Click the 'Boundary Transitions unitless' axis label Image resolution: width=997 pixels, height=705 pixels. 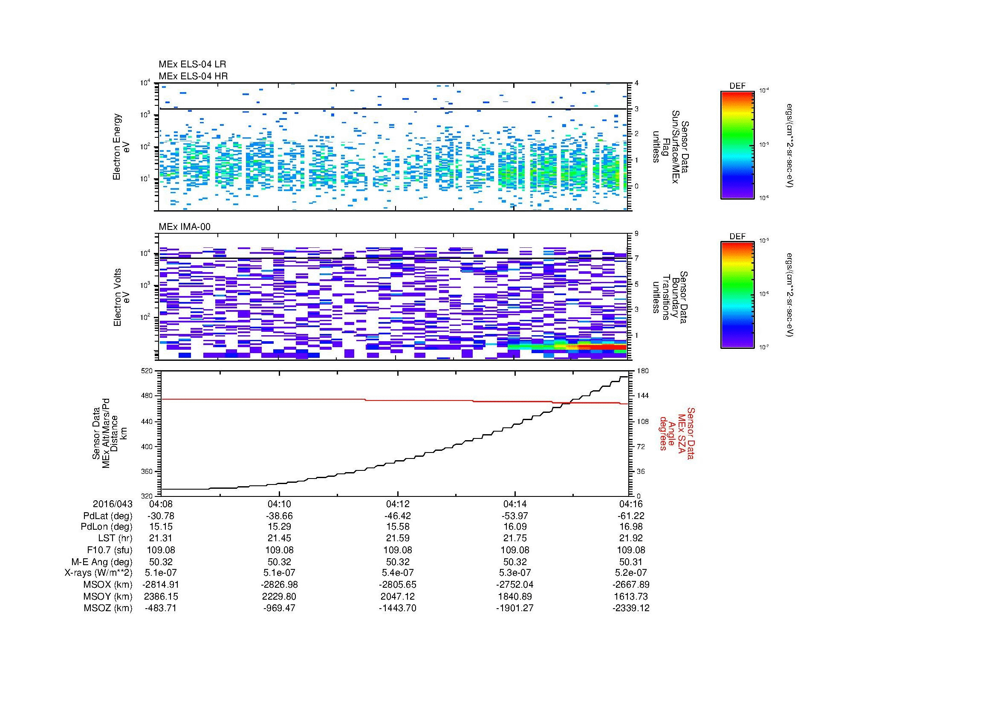click(670, 298)
